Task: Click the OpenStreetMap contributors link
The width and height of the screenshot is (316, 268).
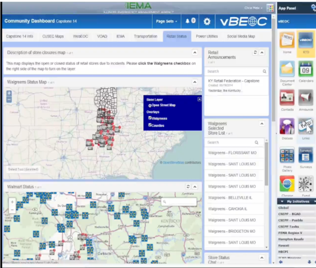Action: pos(174,163)
